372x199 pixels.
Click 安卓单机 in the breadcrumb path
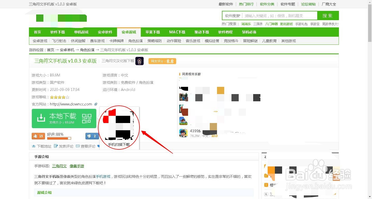(x=67, y=50)
